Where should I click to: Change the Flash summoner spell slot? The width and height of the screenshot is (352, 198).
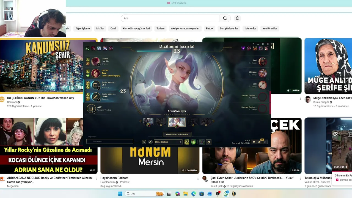click(x=187, y=142)
